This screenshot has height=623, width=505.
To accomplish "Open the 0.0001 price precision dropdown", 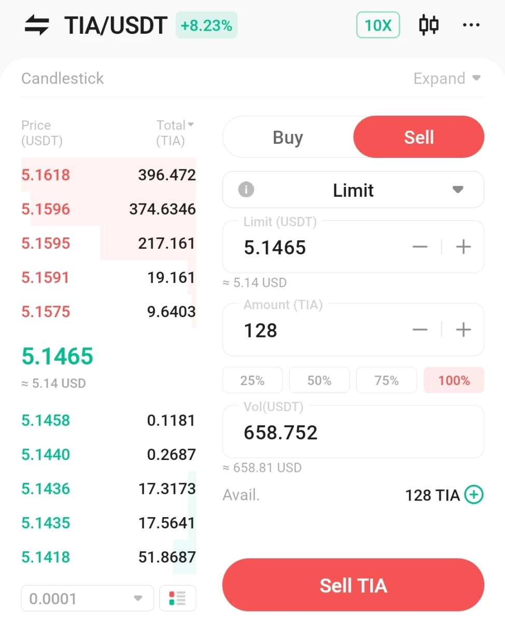I will [87, 598].
